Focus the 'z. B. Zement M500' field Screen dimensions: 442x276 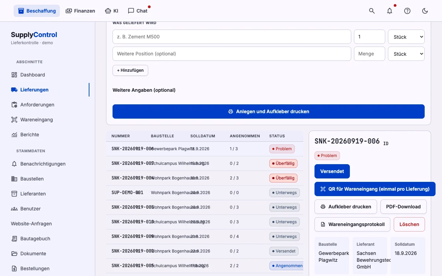[x=232, y=37]
